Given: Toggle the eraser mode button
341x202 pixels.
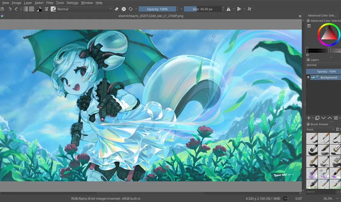Looking at the screenshot, I should coord(117,9).
